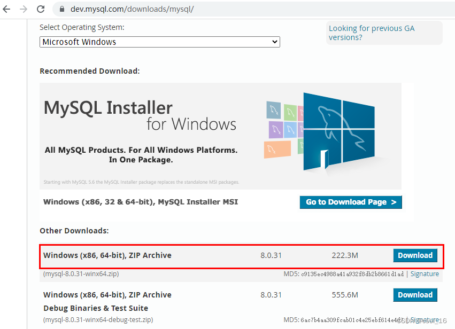The height and width of the screenshot is (329, 455).
Task: Open the previous GA versions link
Action: pos(372,33)
